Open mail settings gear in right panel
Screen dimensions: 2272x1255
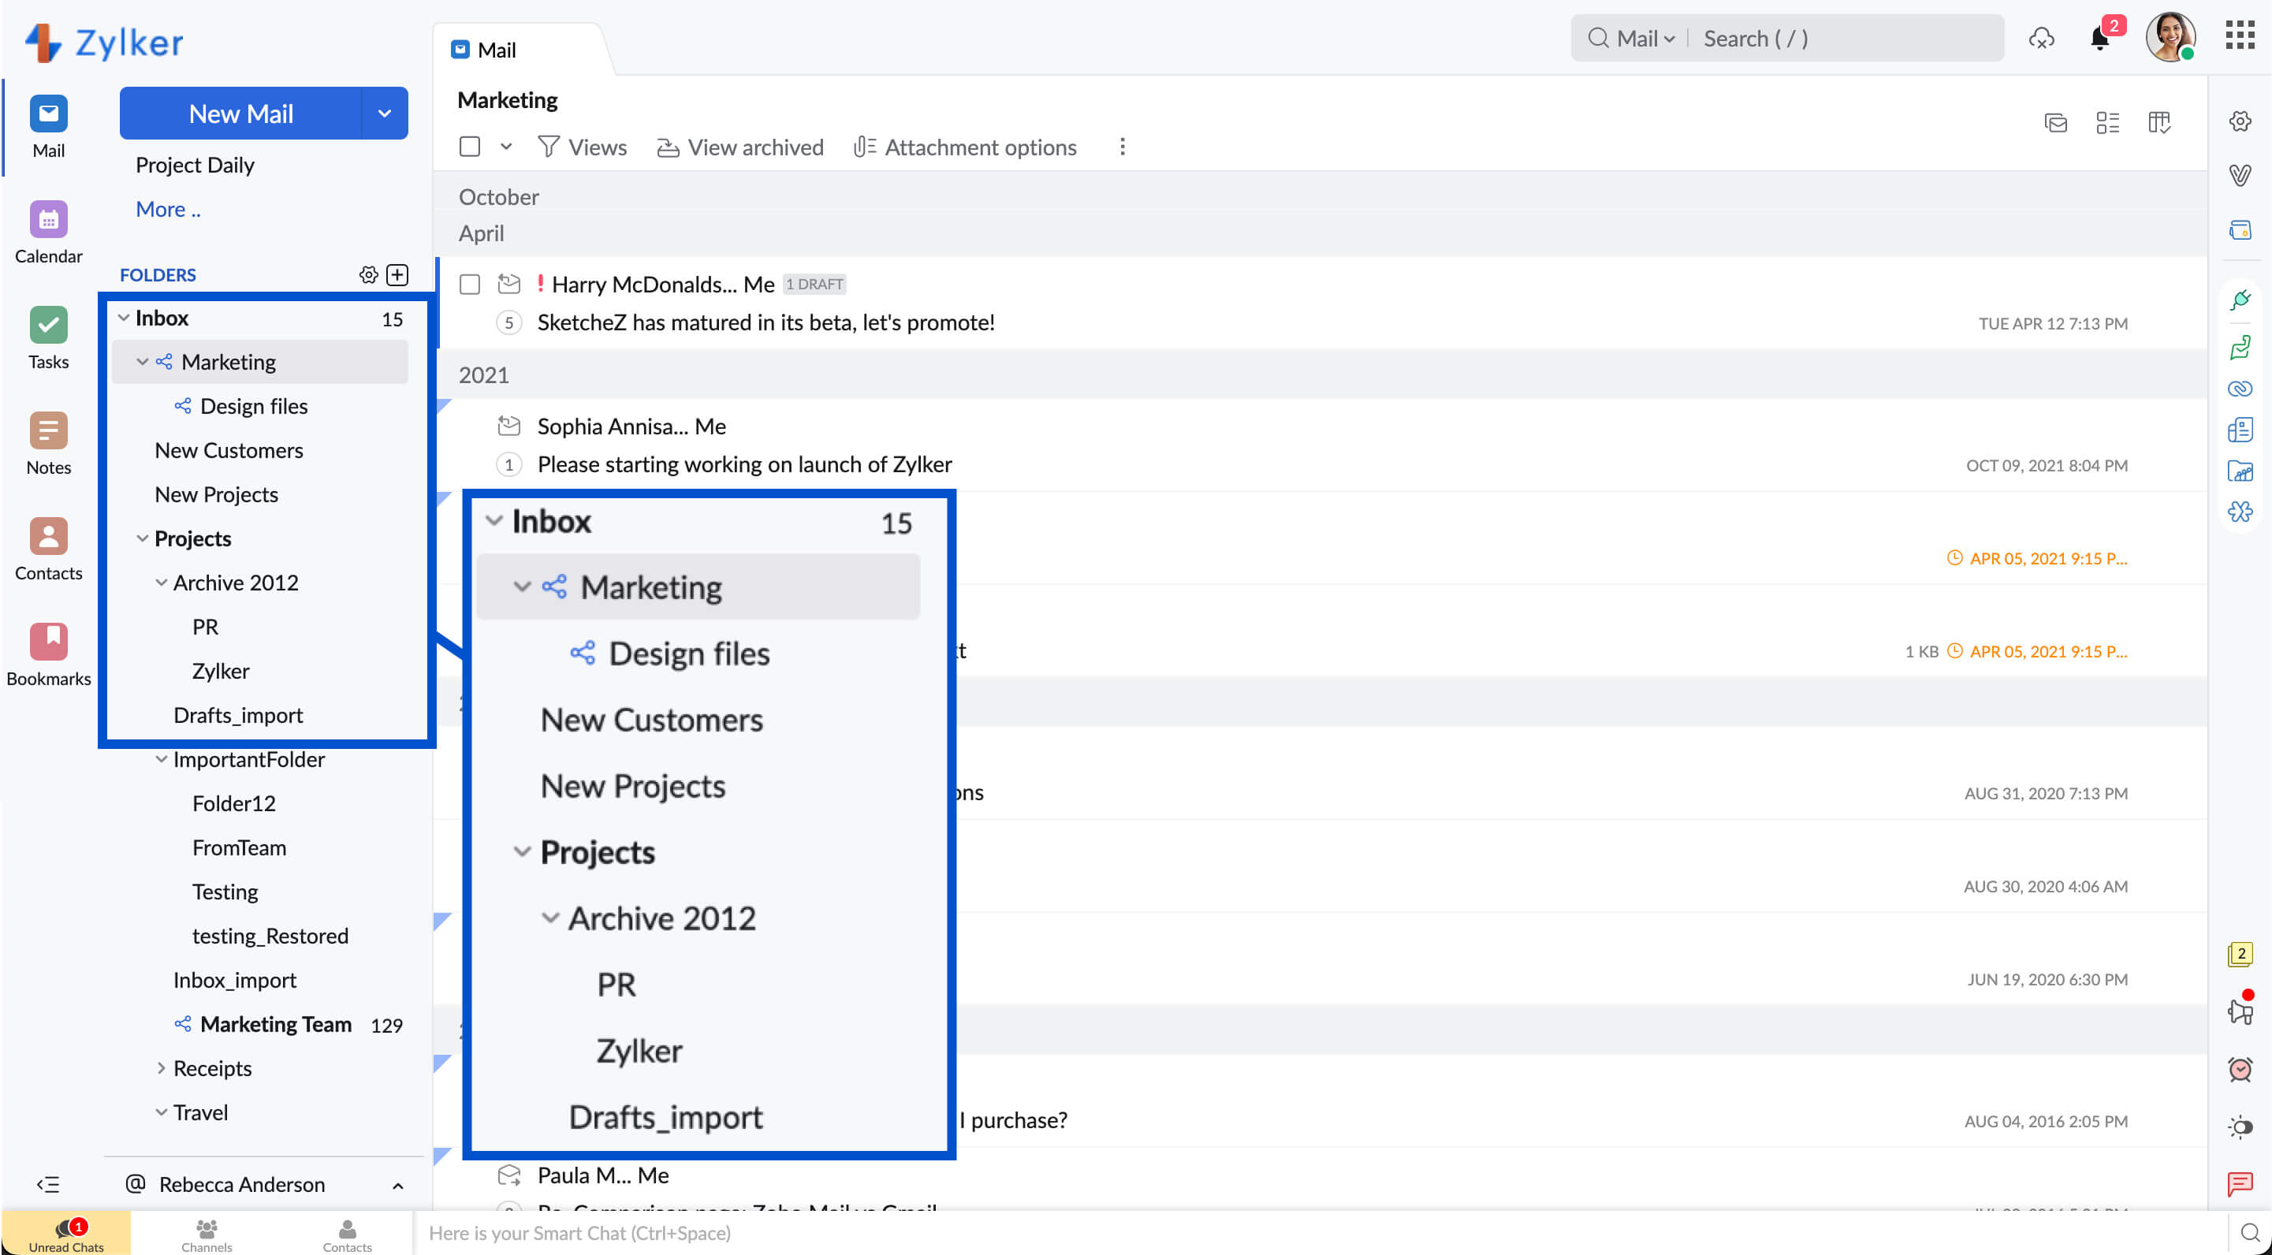[x=2240, y=121]
